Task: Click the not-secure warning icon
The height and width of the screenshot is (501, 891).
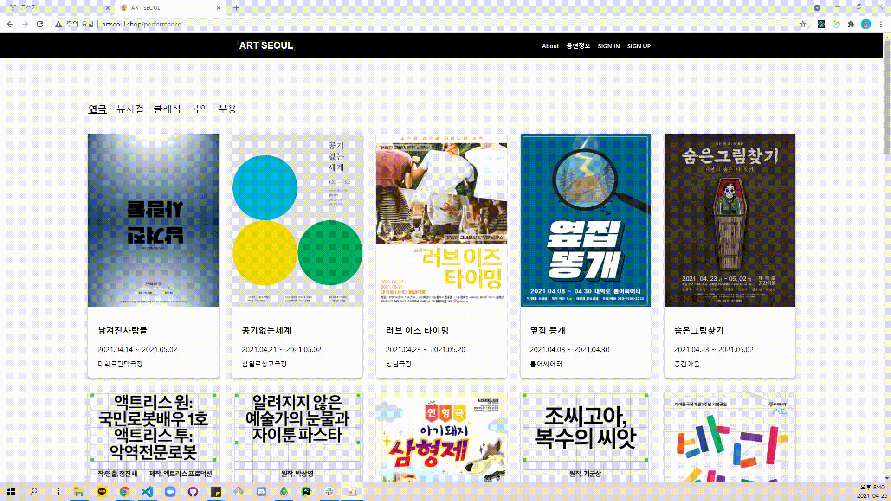Action: (58, 24)
